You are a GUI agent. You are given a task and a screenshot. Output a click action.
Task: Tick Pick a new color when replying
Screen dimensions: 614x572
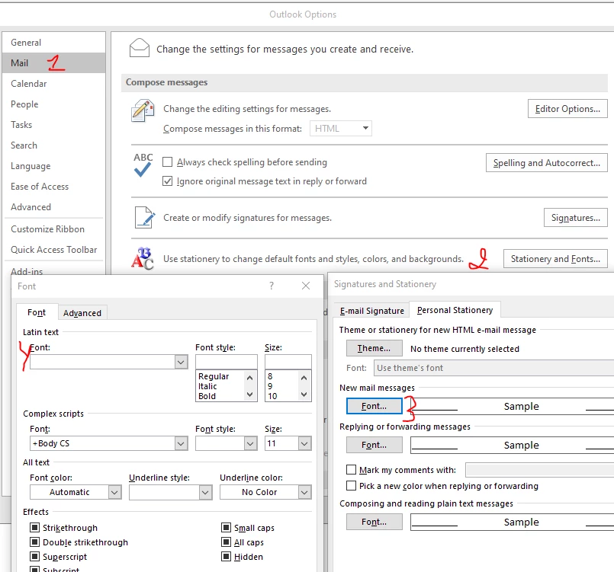point(352,486)
